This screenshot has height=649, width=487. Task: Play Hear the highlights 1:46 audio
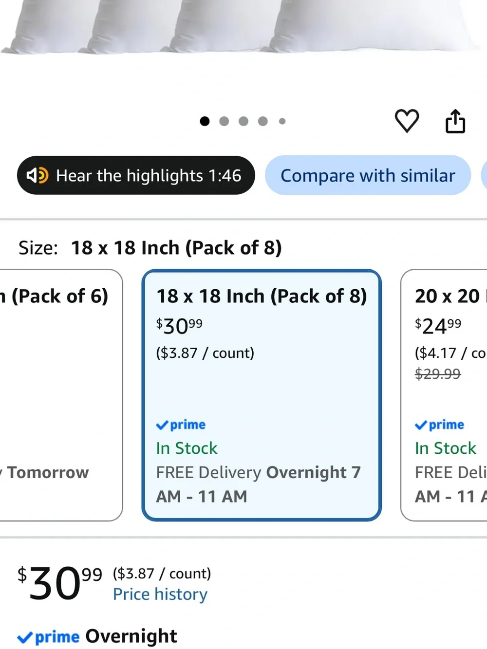[136, 175]
